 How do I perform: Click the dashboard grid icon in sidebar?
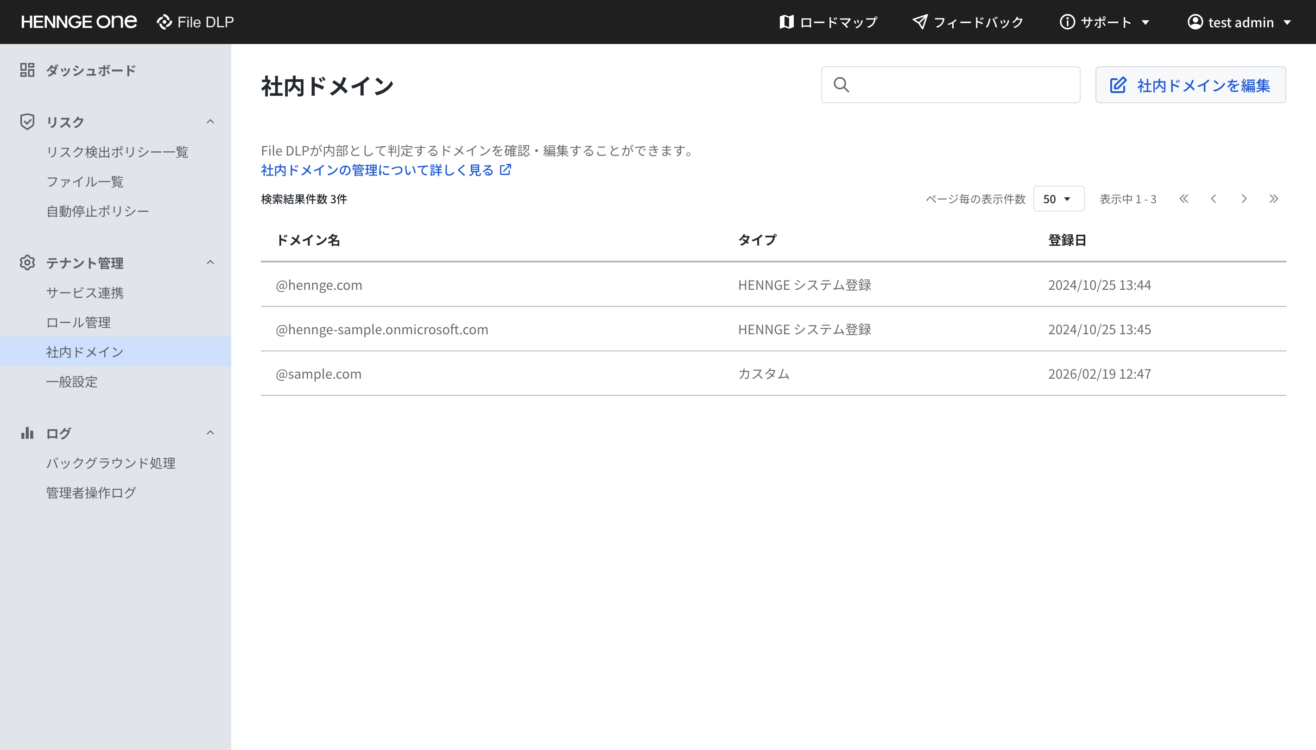tap(27, 70)
